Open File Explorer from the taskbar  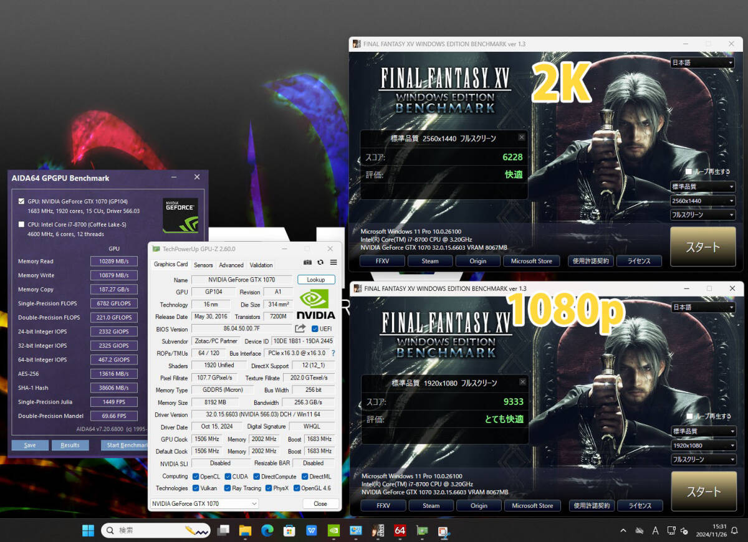coord(245,531)
